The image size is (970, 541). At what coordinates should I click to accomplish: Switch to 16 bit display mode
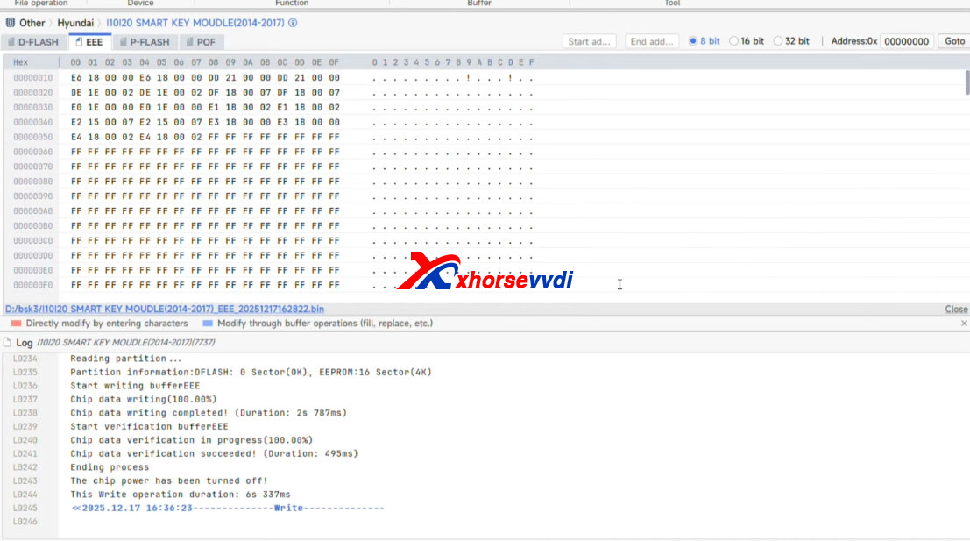(x=734, y=41)
